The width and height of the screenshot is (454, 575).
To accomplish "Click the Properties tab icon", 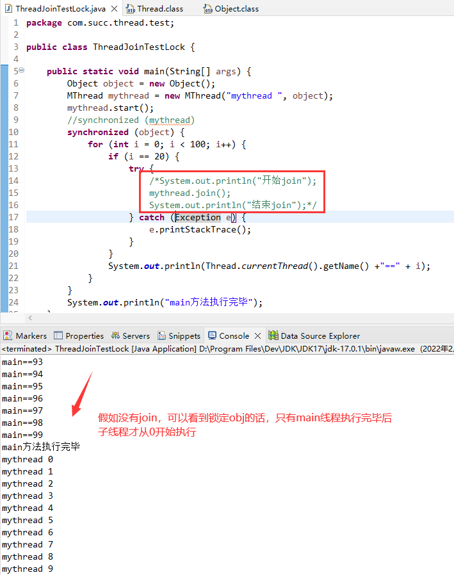I will (x=58, y=335).
